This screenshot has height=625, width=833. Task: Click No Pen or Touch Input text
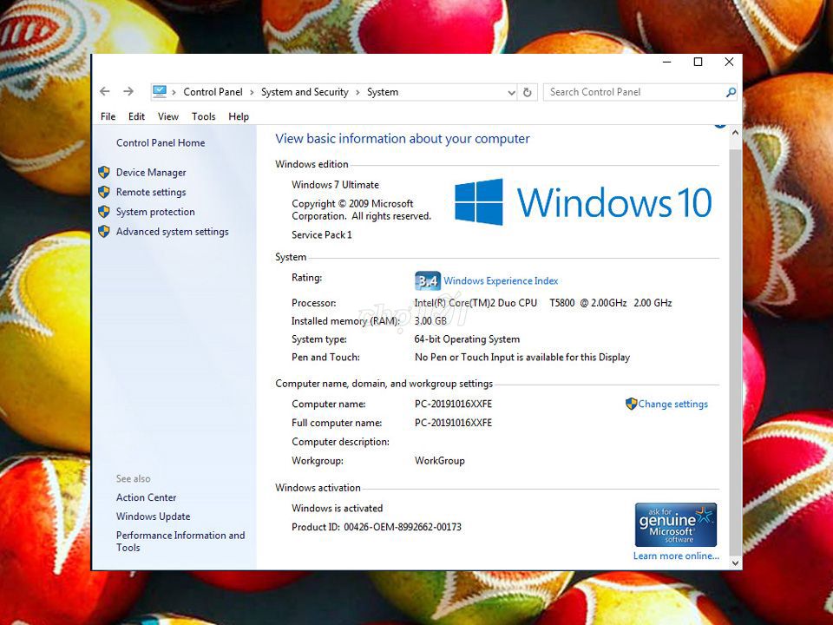click(522, 357)
